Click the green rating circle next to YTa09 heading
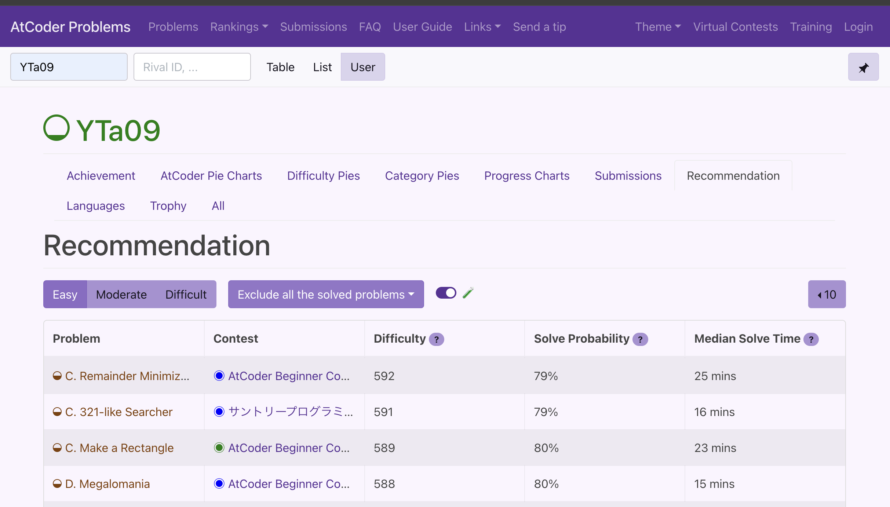This screenshot has height=507, width=890. pos(56,128)
